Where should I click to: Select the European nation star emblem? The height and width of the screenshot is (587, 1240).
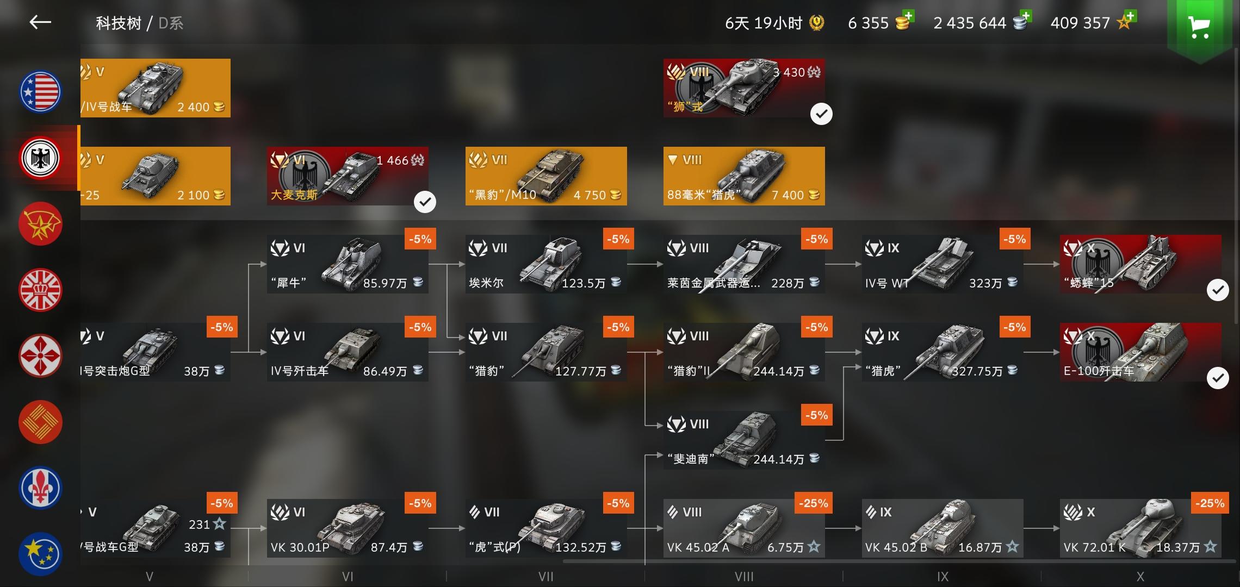point(40,554)
